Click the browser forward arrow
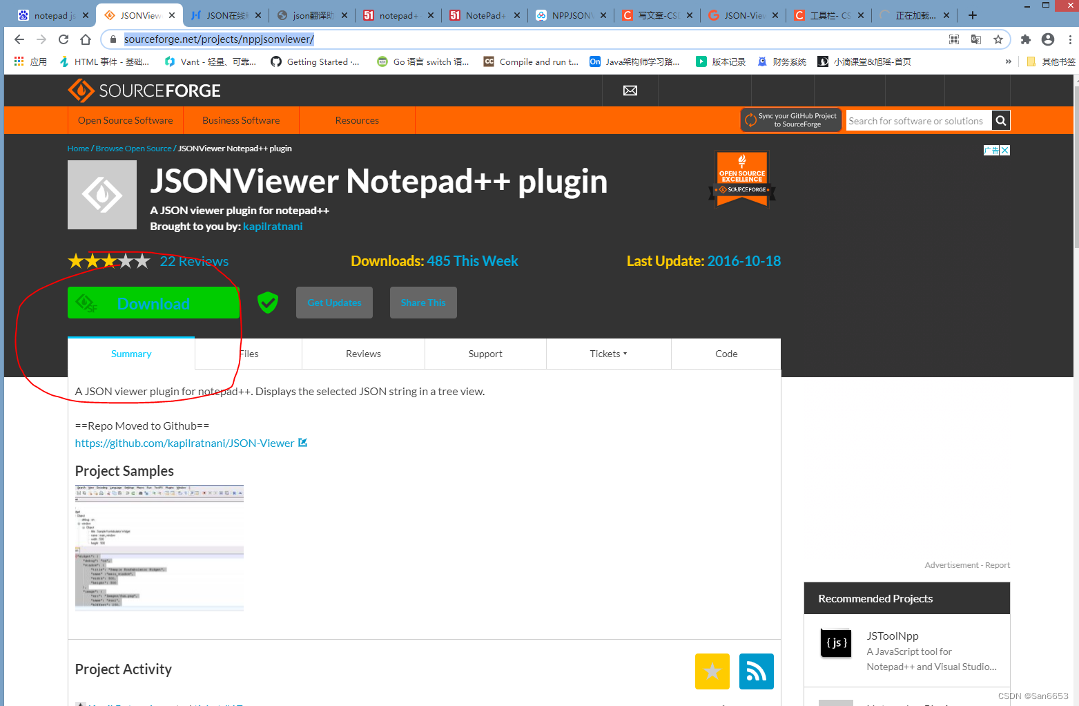 (x=41, y=39)
